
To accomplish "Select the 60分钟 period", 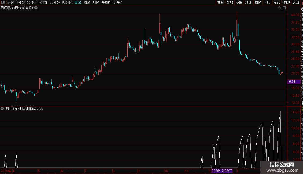I will (67, 2).
